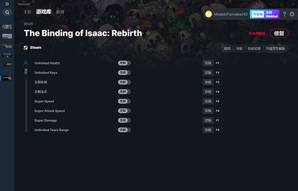
Task: Favorite the game with star icon
Action: tap(148, 33)
